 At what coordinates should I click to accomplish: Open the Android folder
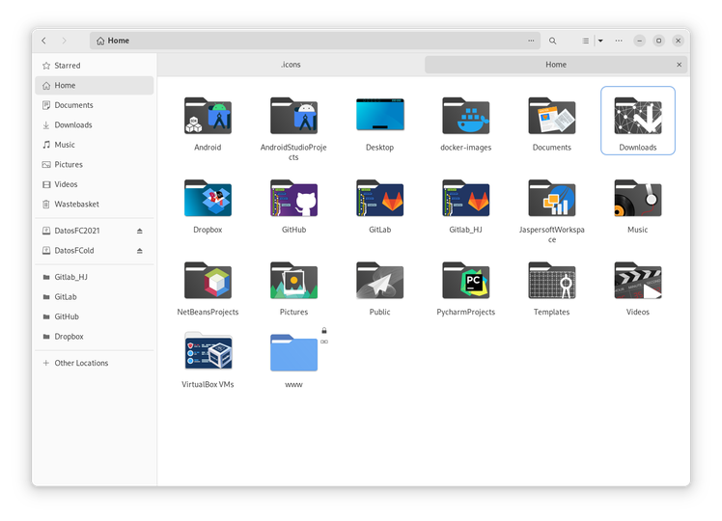pyautogui.click(x=208, y=116)
